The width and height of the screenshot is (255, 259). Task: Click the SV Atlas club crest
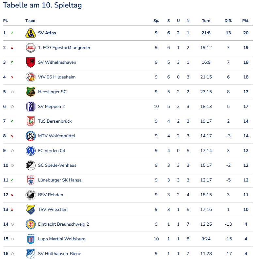pyautogui.click(x=30, y=33)
